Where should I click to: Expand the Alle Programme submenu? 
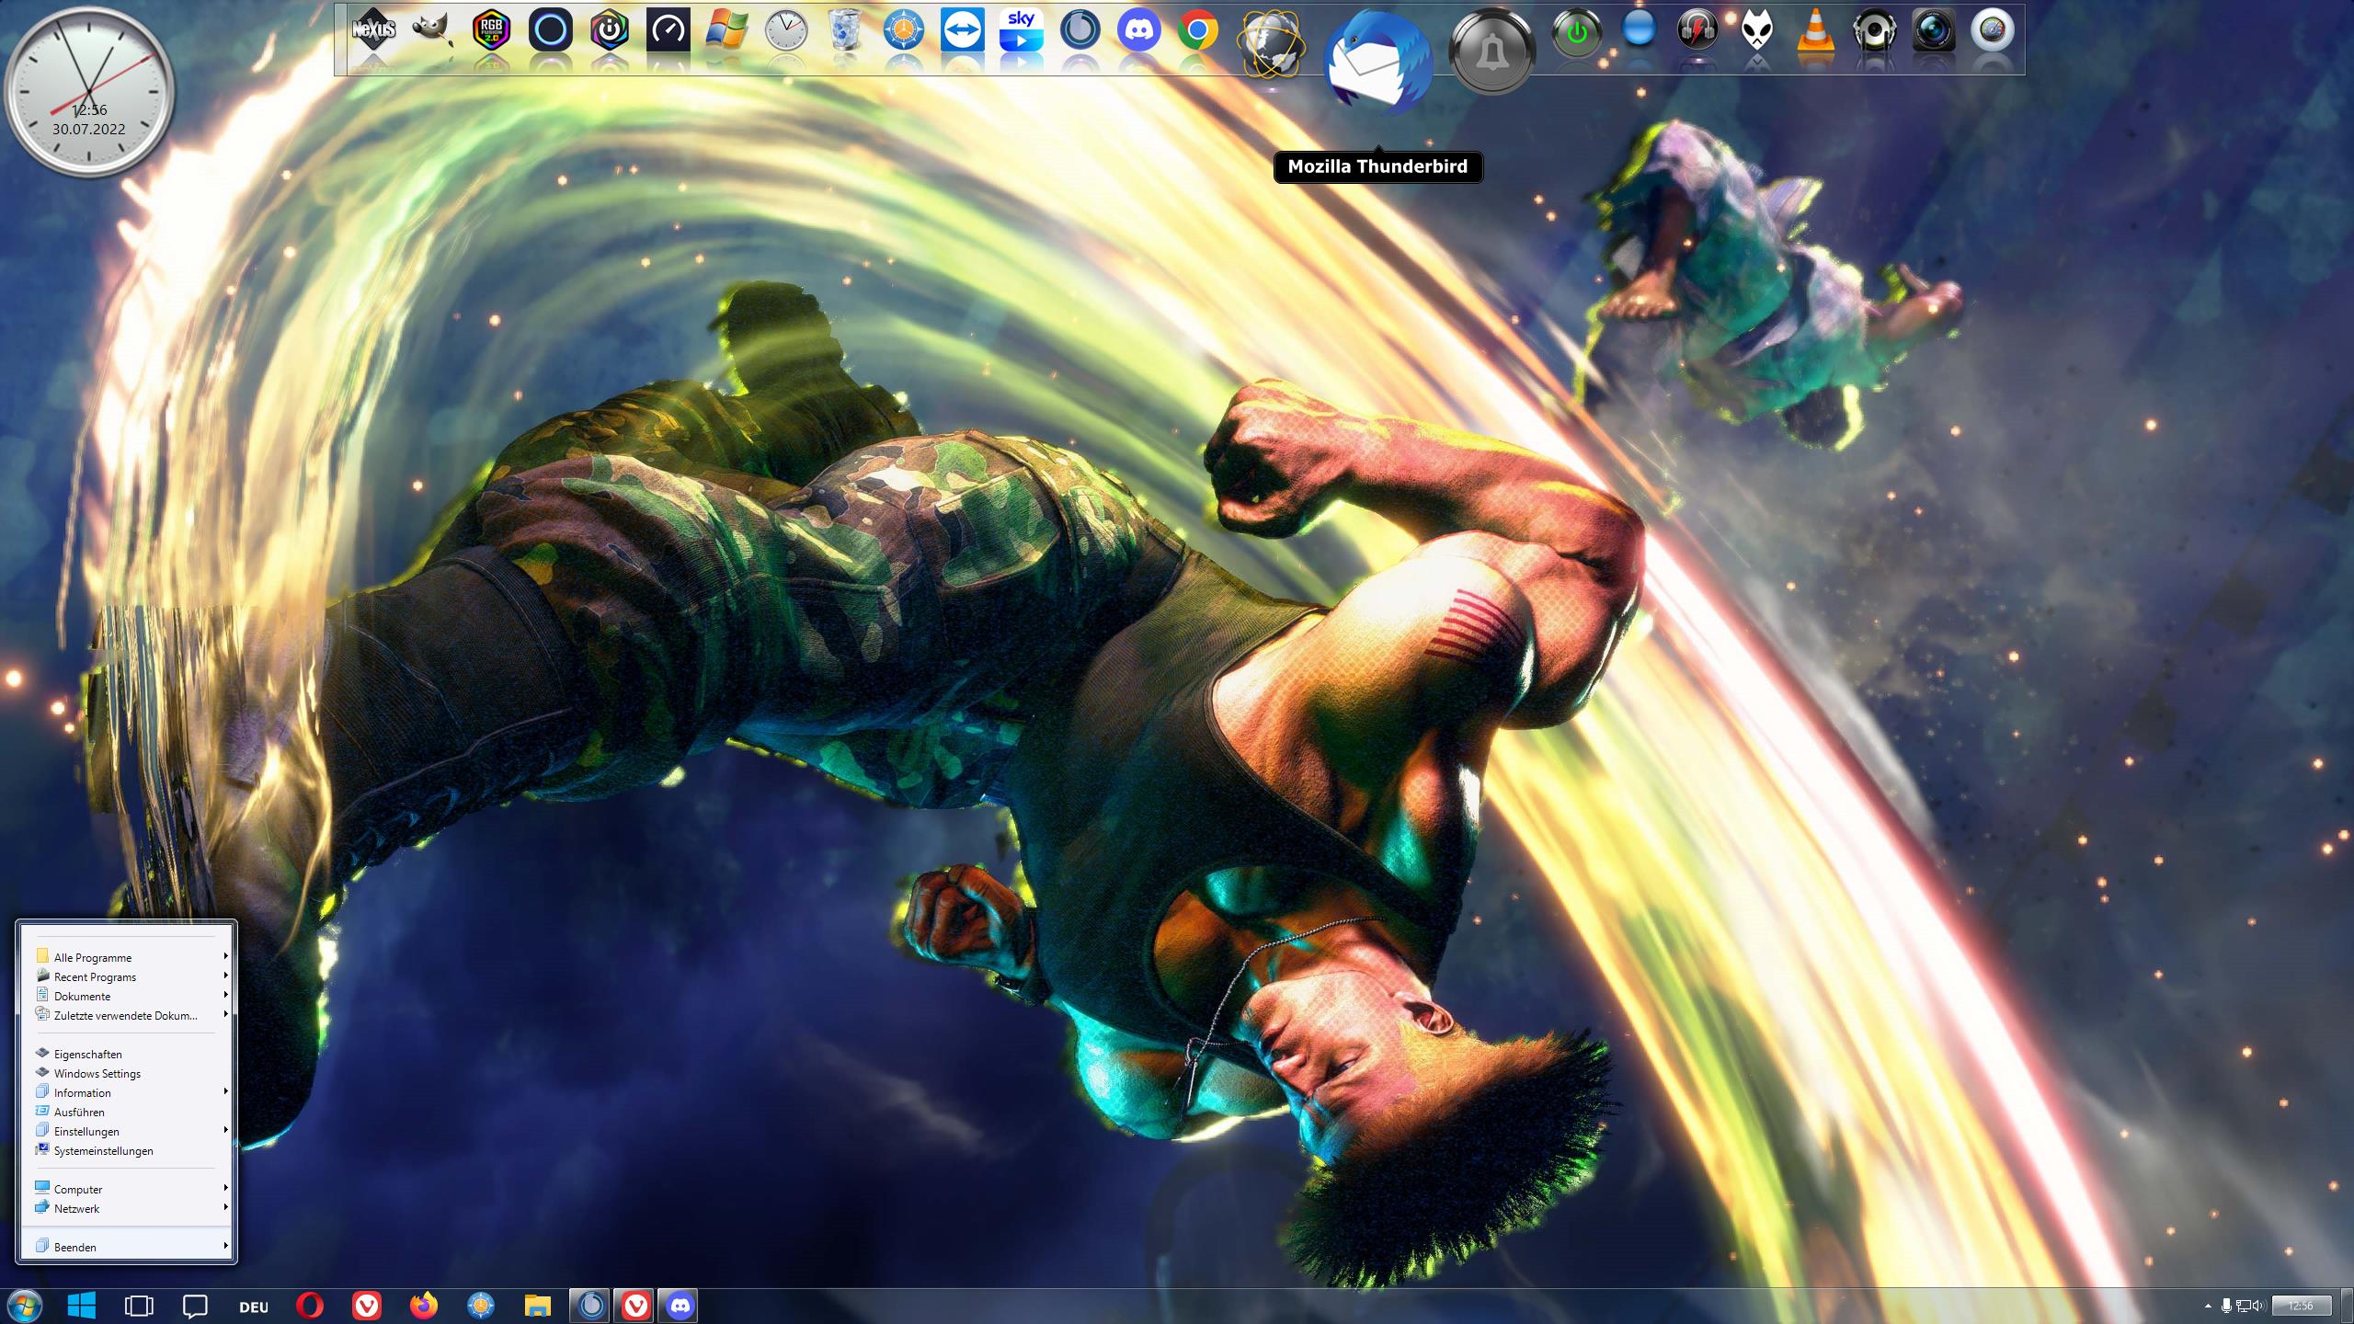[92, 957]
